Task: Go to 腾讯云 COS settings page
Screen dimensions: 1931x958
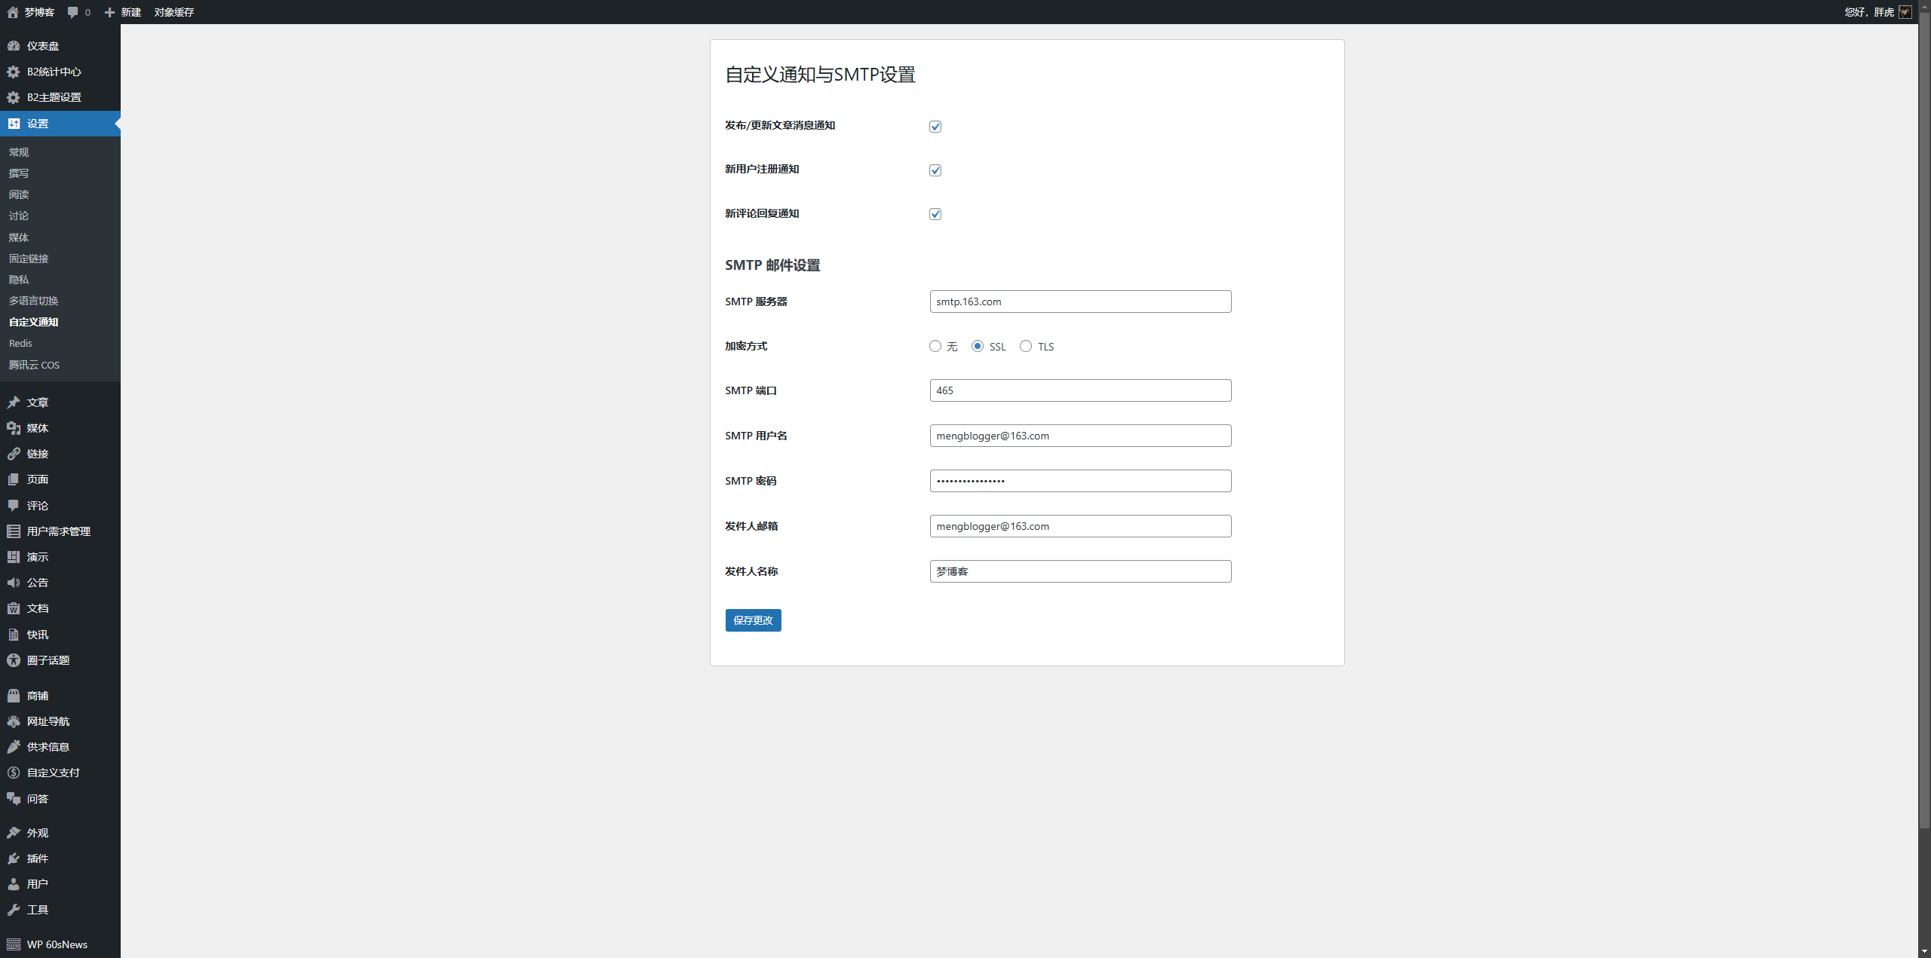Action: pyautogui.click(x=34, y=365)
